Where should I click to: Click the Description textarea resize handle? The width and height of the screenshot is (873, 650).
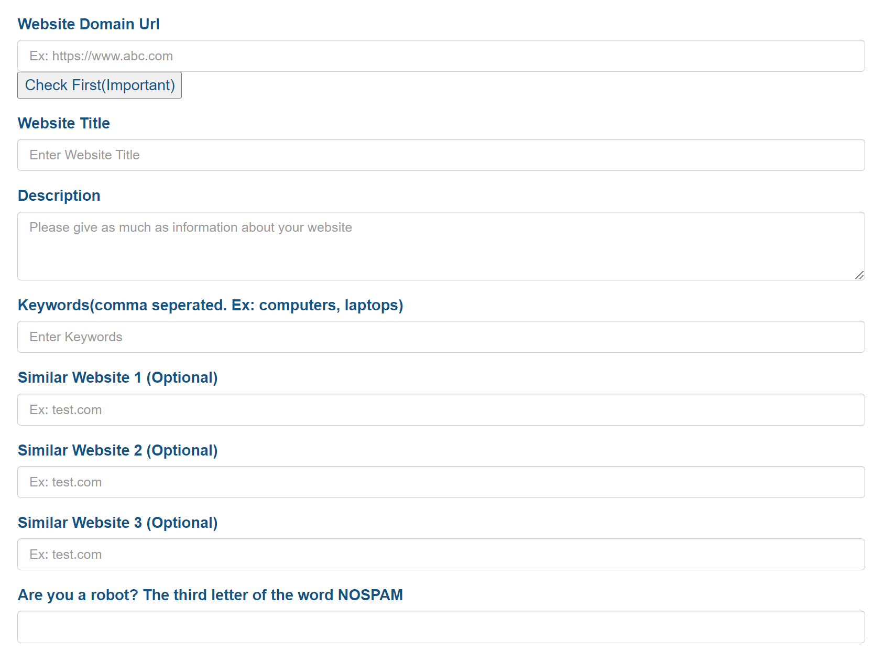(x=859, y=275)
